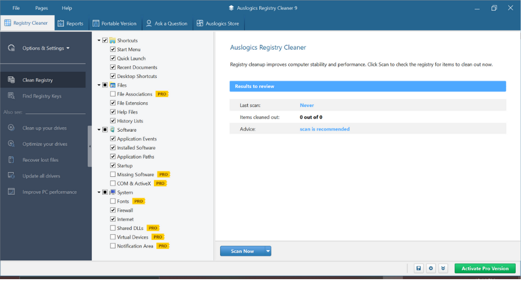521x289 pixels.
Task: Open the Options & Settings dropdown
Action: tap(46, 48)
